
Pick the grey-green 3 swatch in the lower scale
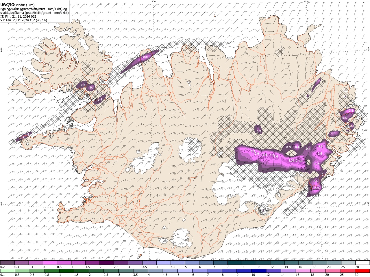pos(126,271)
